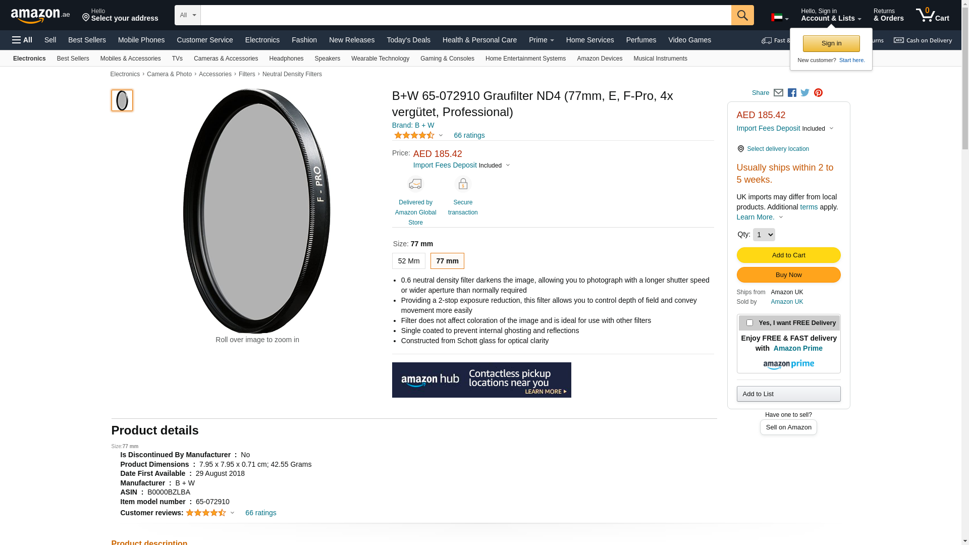Focus the Amazon search text field
The image size is (969, 545).
pyautogui.click(x=465, y=15)
